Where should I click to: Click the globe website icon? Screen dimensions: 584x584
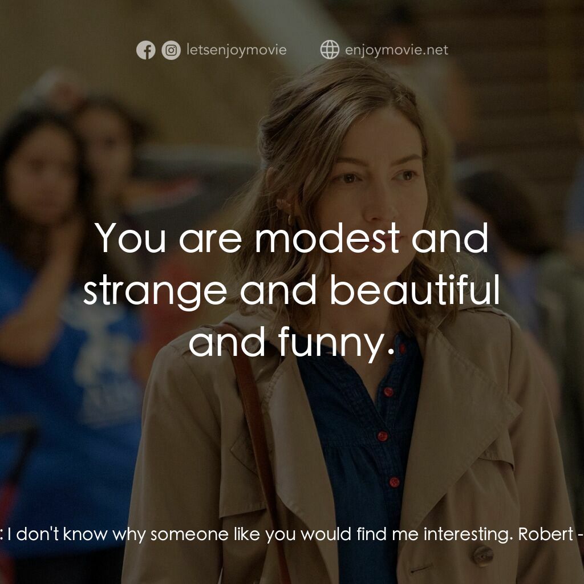(x=329, y=50)
